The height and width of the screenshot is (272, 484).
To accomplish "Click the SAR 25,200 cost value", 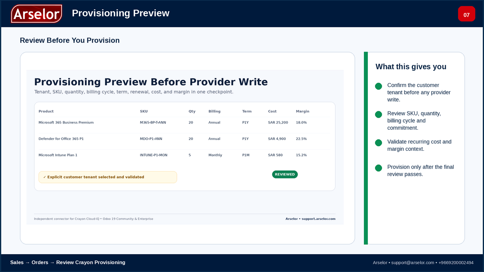I will point(278,122).
